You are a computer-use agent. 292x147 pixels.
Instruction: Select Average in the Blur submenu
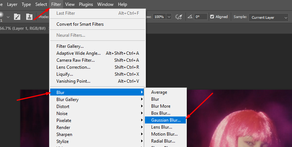point(166,92)
